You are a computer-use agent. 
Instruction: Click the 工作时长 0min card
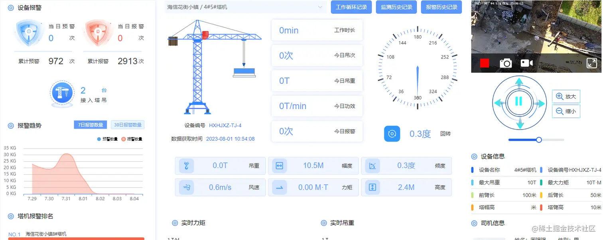pyautogui.click(x=317, y=30)
